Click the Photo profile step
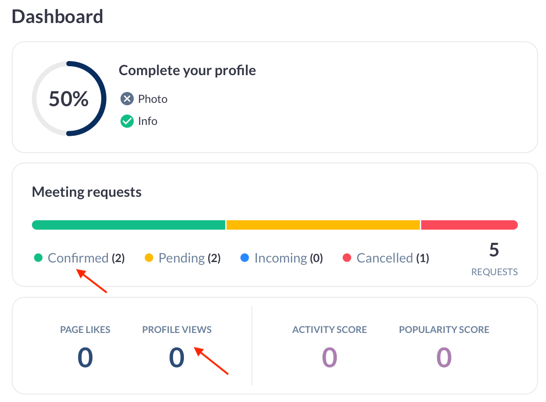546x402 pixels. click(x=152, y=99)
